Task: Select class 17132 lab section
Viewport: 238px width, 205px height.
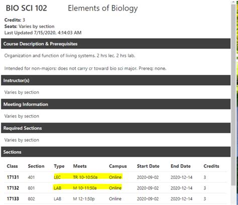Action: 115,188
